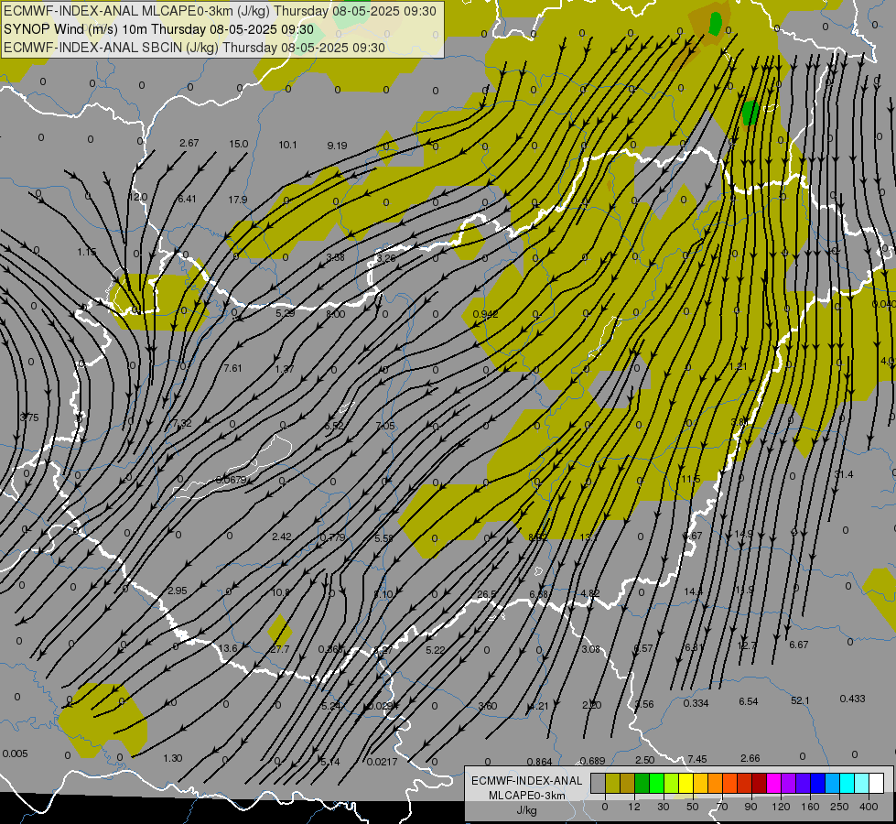Click the MLCAPE0-3km title line at top
This screenshot has height=824, width=896.
[220, 11]
